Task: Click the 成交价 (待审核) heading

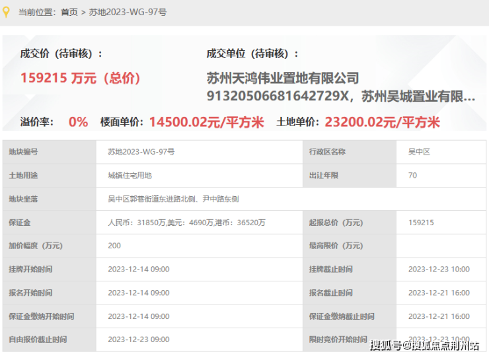Action: pos(61,53)
